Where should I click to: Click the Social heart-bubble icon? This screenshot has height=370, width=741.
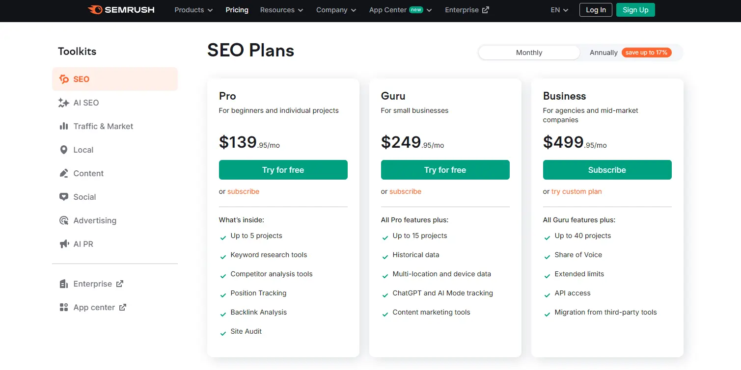64,197
